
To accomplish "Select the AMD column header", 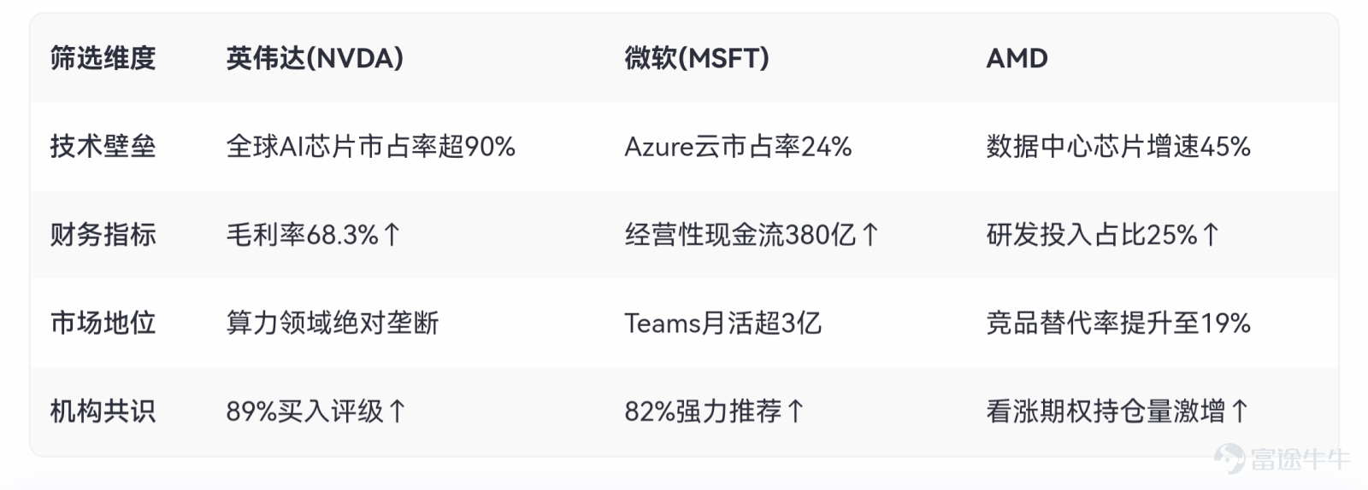I will click(x=1017, y=58).
